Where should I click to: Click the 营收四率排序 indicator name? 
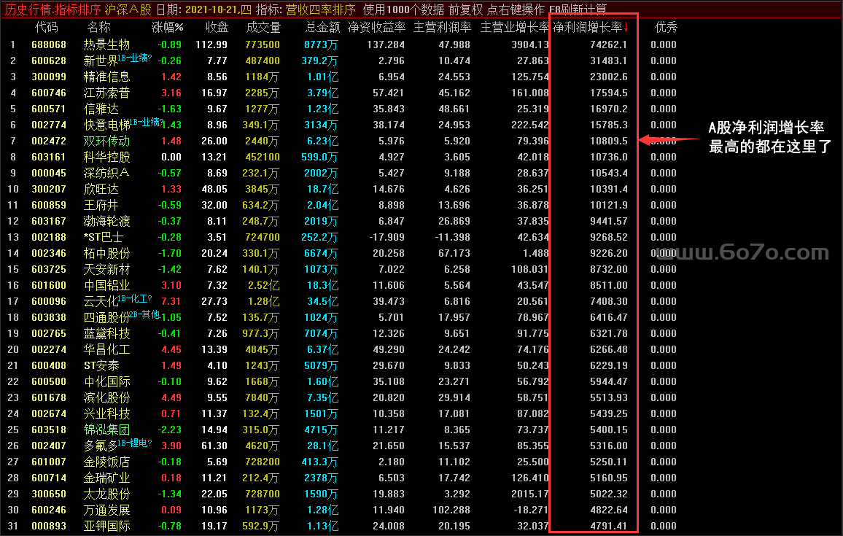pyautogui.click(x=320, y=9)
